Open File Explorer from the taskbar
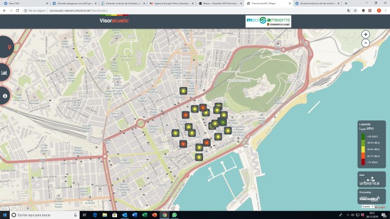Image resolution: width=390 pixels, height=219 pixels. tap(105, 215)
